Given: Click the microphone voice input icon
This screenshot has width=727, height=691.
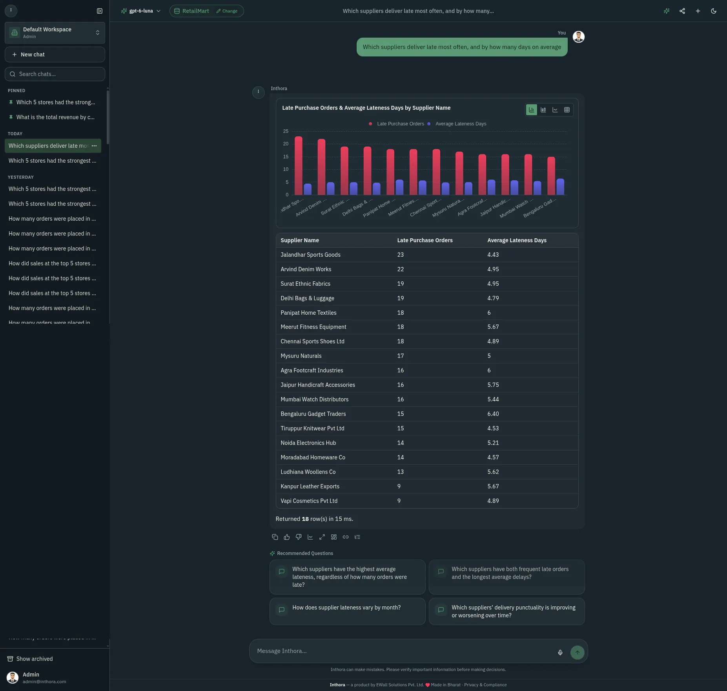Looking at the screenshot, I should [560, 653].
